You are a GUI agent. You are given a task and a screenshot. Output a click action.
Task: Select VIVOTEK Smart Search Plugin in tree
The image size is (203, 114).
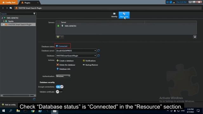(x=20, y=24)
